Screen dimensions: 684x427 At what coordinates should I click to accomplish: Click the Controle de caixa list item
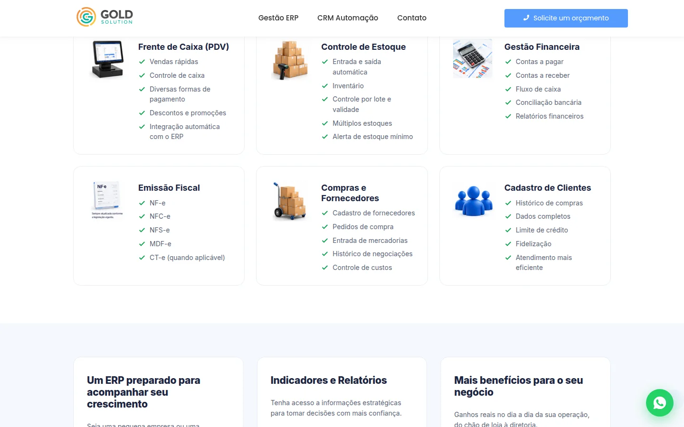point(177,75)
